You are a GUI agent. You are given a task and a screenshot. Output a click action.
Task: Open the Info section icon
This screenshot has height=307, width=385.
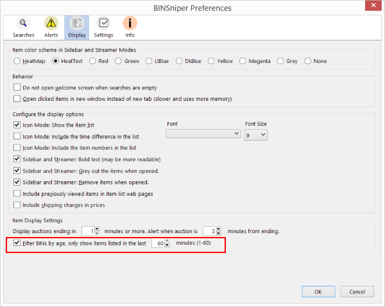click(130, 27)
